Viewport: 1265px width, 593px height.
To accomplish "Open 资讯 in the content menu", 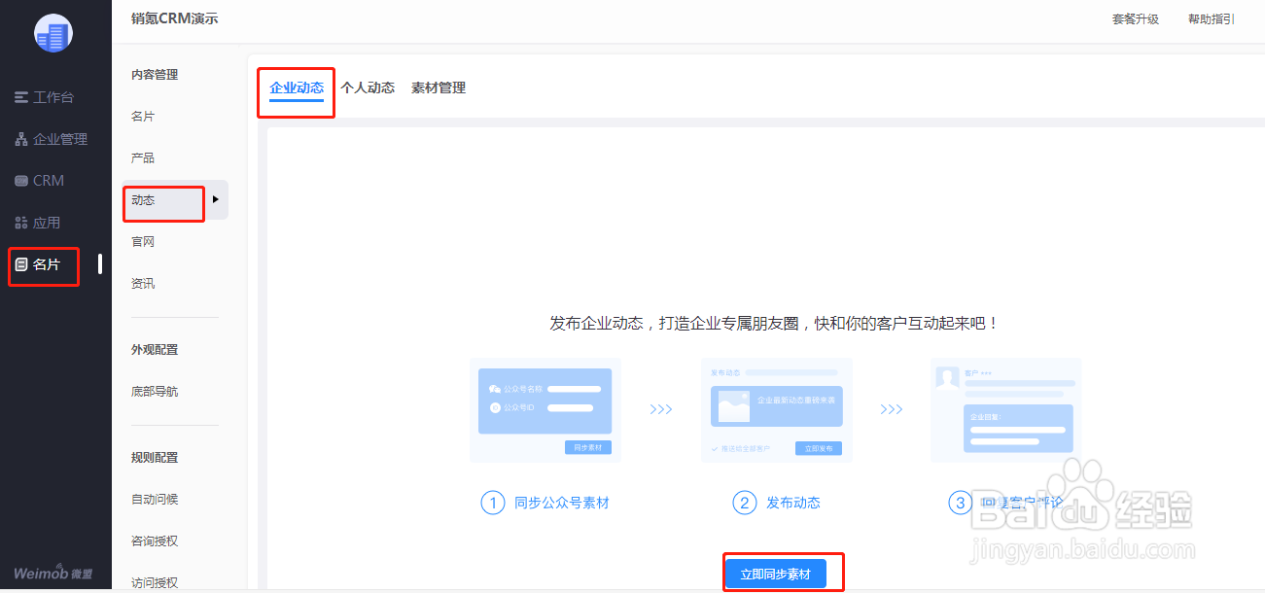I will (x=143, y=284).
